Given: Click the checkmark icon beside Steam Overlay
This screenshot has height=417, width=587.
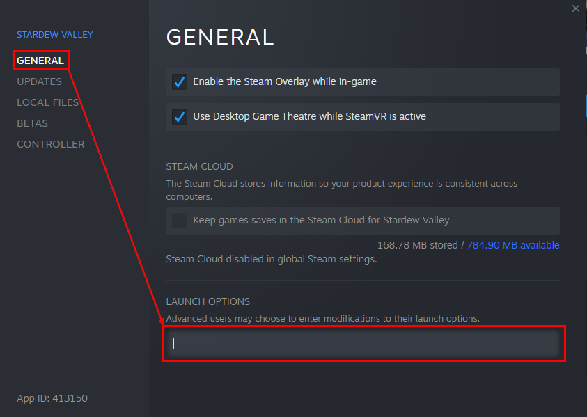Looking at the screenshot, I should pos(180,82).
